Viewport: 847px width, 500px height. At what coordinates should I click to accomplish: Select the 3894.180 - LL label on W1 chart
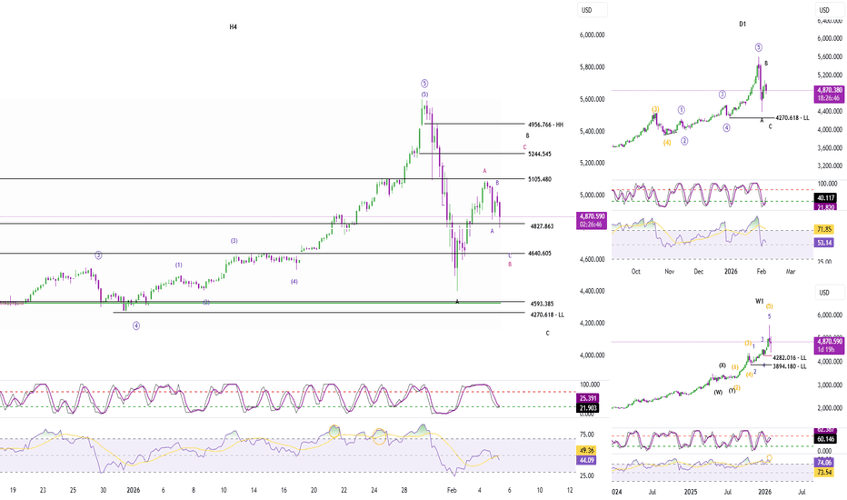tap(790, 366)
